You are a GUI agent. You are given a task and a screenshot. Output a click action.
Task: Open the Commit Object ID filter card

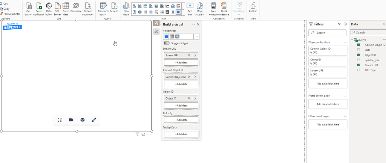point(328,50)
